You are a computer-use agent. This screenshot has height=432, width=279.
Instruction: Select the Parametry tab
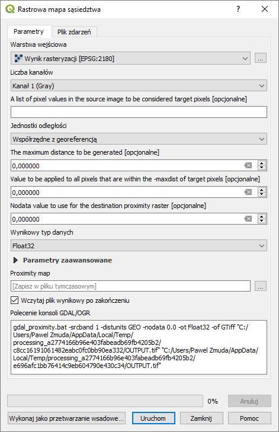tap(28, 31)
